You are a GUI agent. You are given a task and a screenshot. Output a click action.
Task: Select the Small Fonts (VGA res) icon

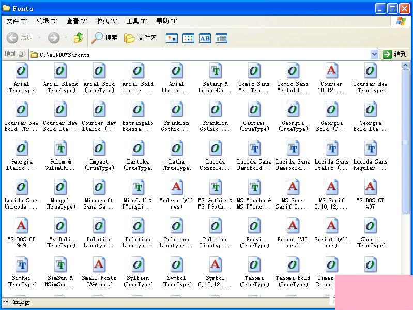99,264
